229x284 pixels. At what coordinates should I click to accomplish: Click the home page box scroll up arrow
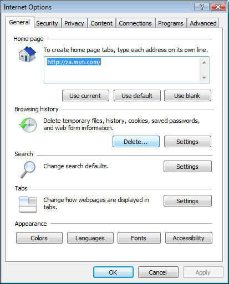click(x=204, y=63)
